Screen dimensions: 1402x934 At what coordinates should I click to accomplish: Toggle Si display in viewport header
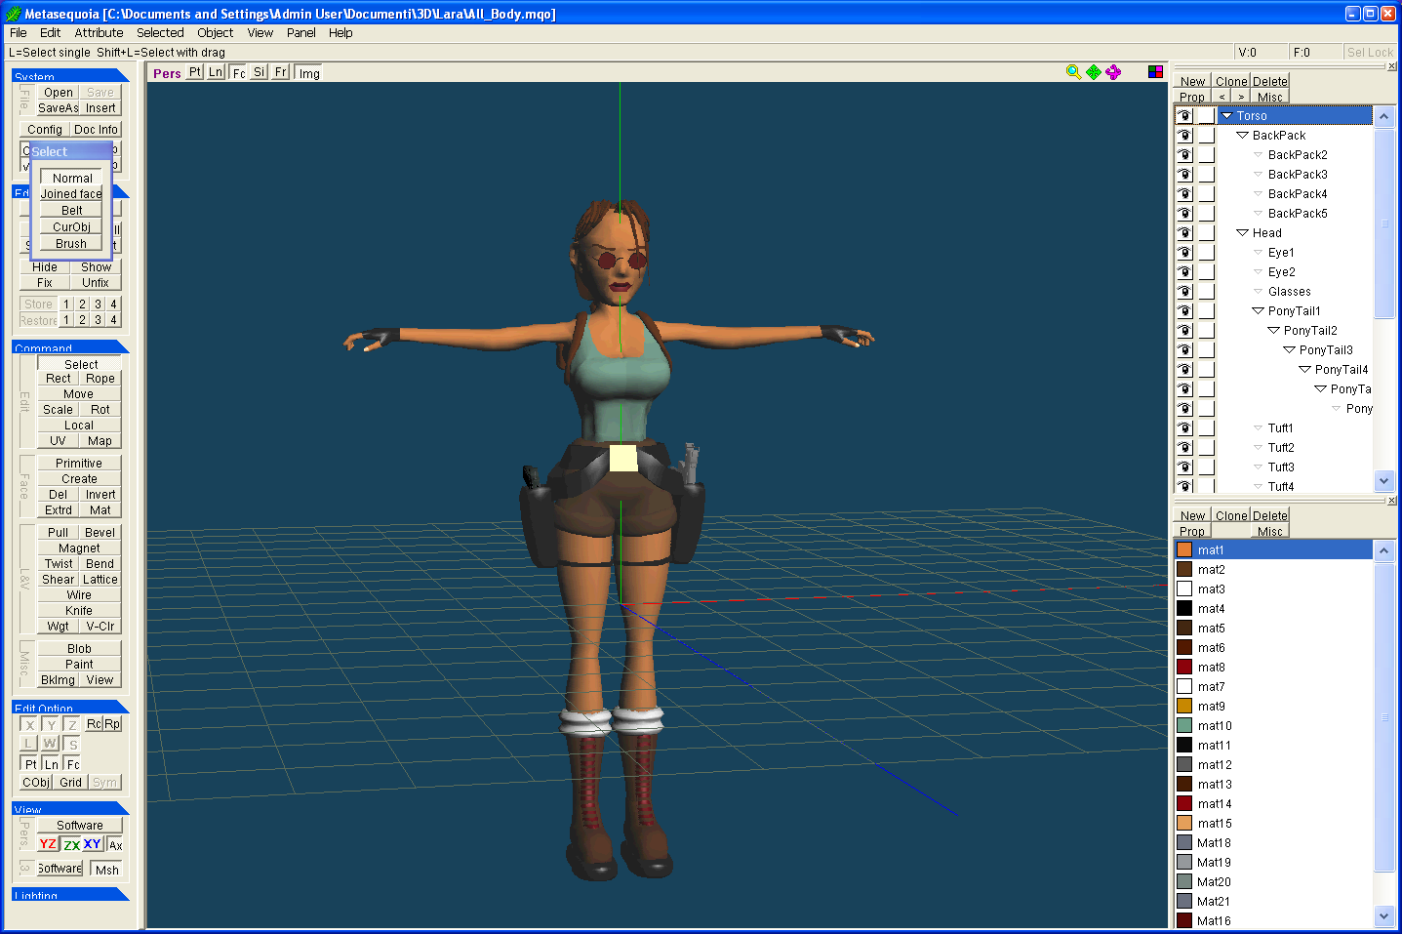(x=259, y=72)
